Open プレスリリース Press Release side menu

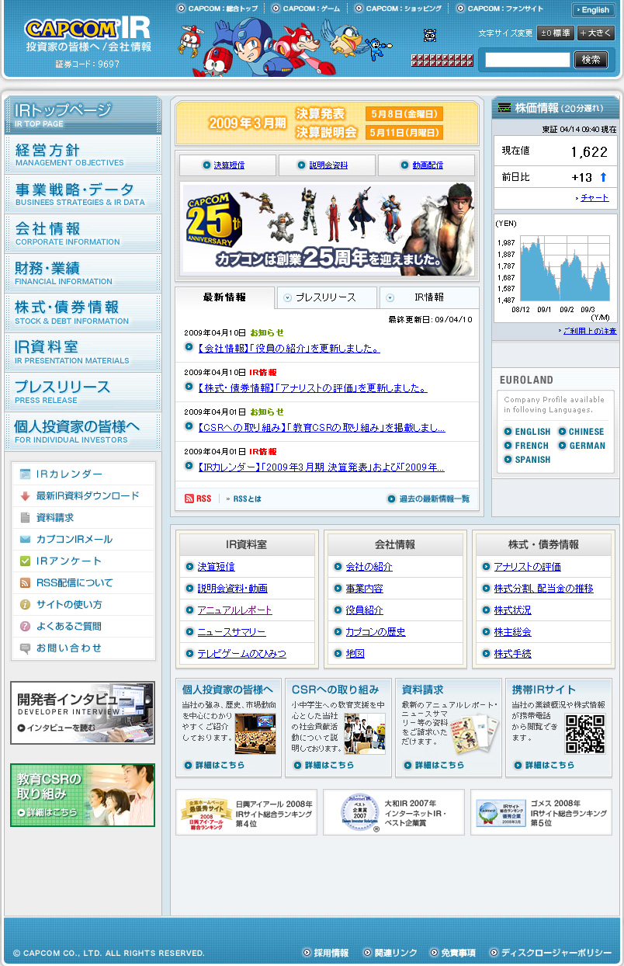(x=83, y=392)
